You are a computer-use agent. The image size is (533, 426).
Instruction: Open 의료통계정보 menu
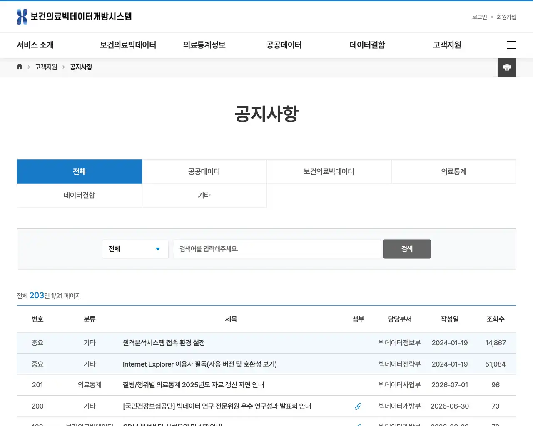[204, 45]
